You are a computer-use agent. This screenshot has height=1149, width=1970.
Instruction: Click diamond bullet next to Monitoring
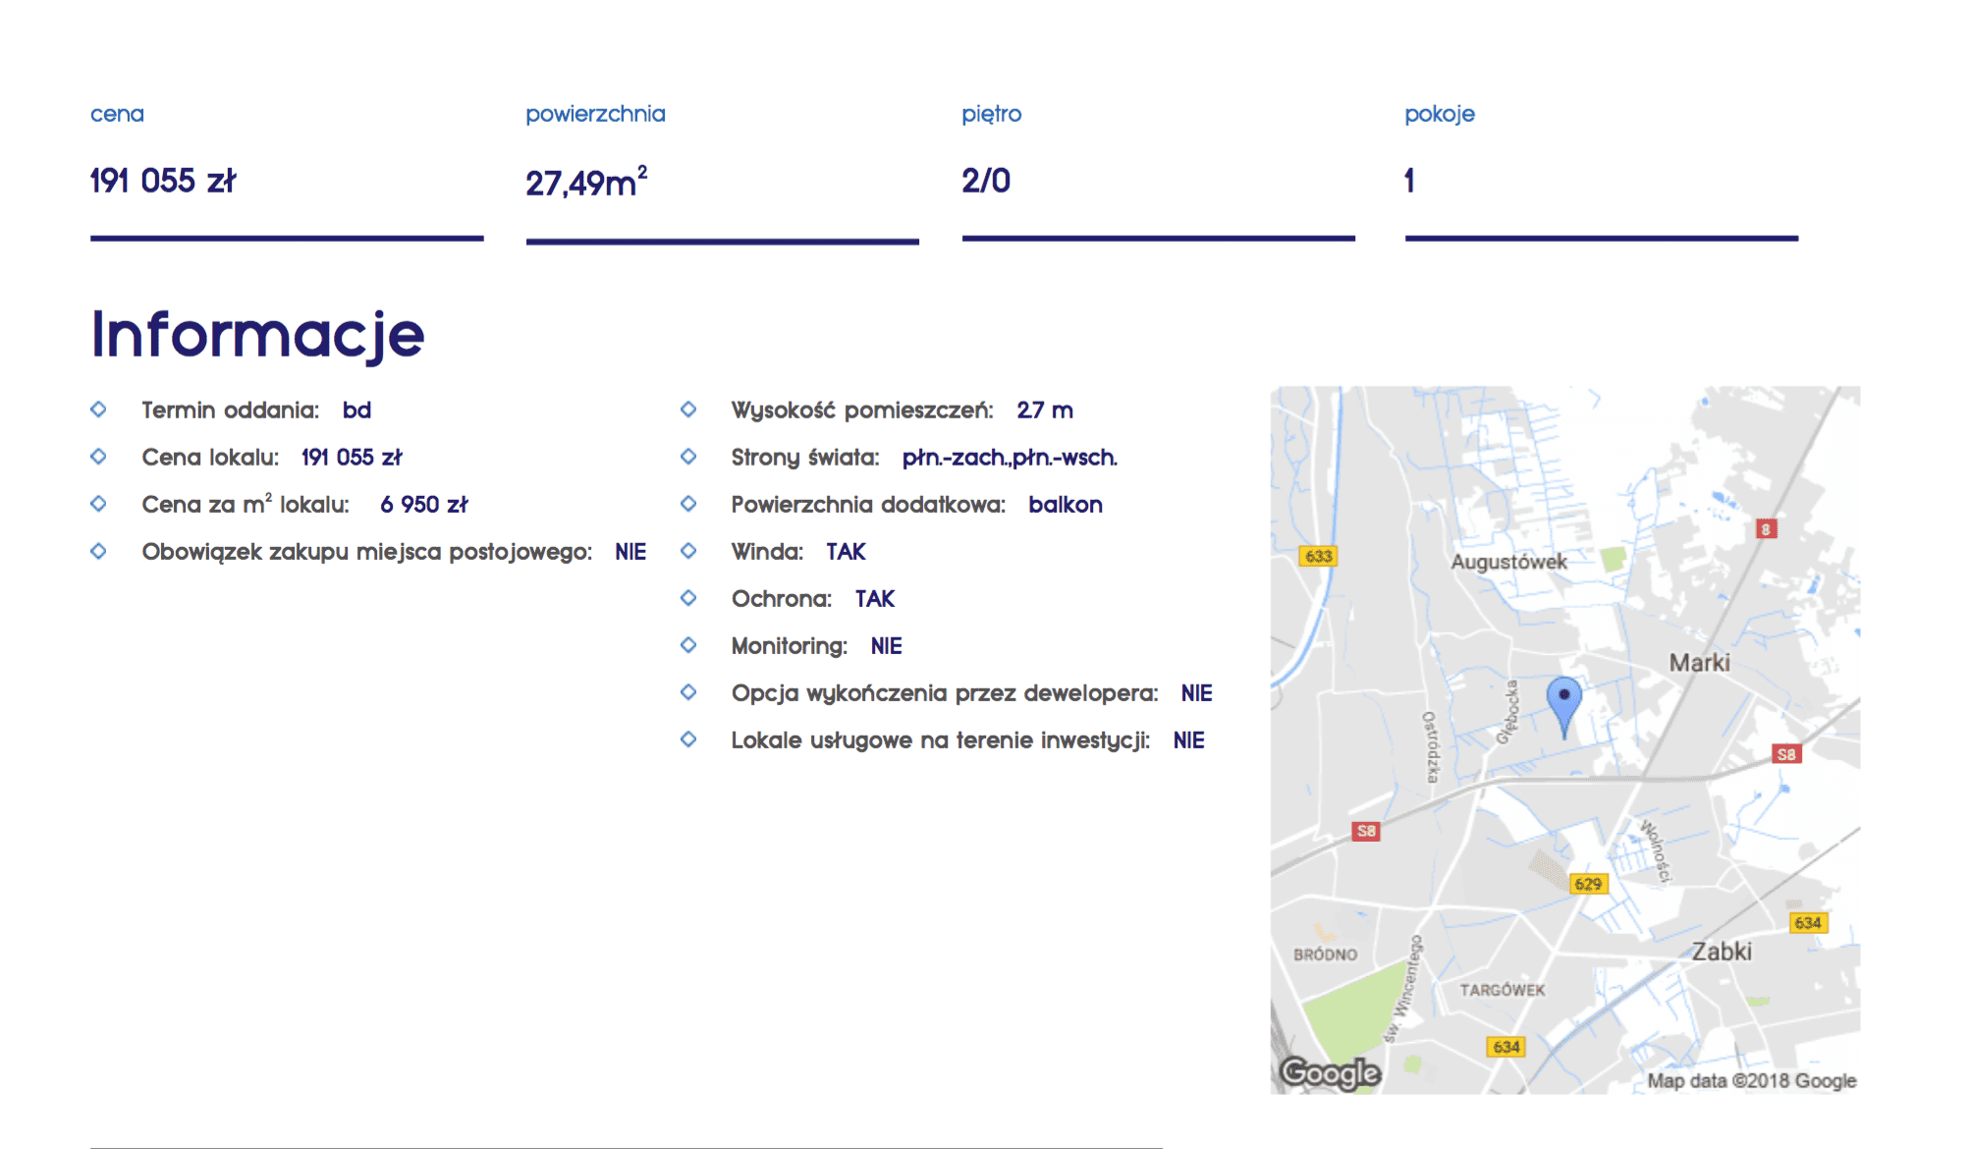tap(688, 645)
